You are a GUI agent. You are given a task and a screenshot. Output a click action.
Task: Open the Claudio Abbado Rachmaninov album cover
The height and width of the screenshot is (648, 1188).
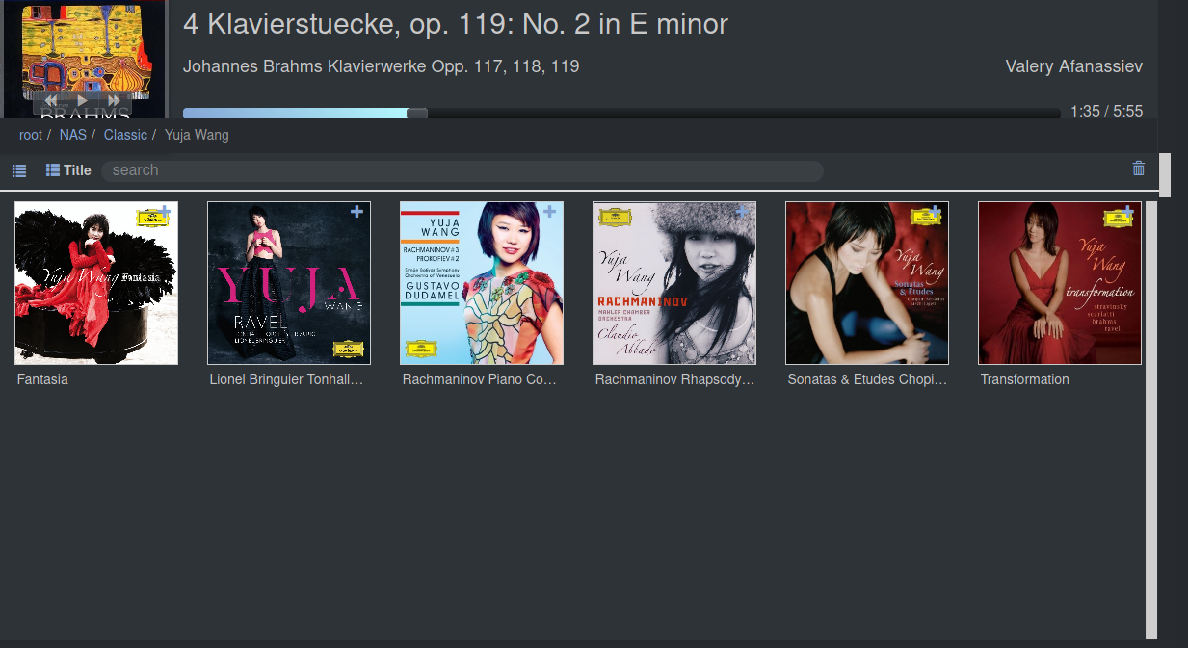(674, 283)
